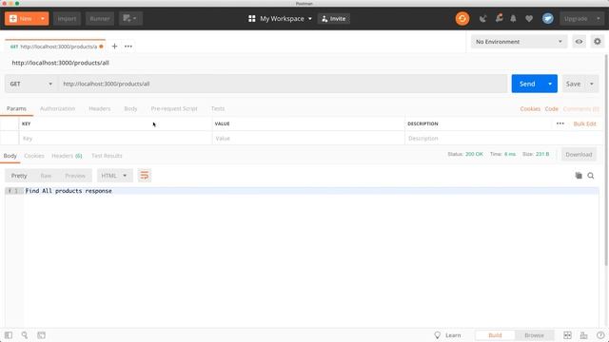Select the localhost products request tab

[x=55, y=47]
